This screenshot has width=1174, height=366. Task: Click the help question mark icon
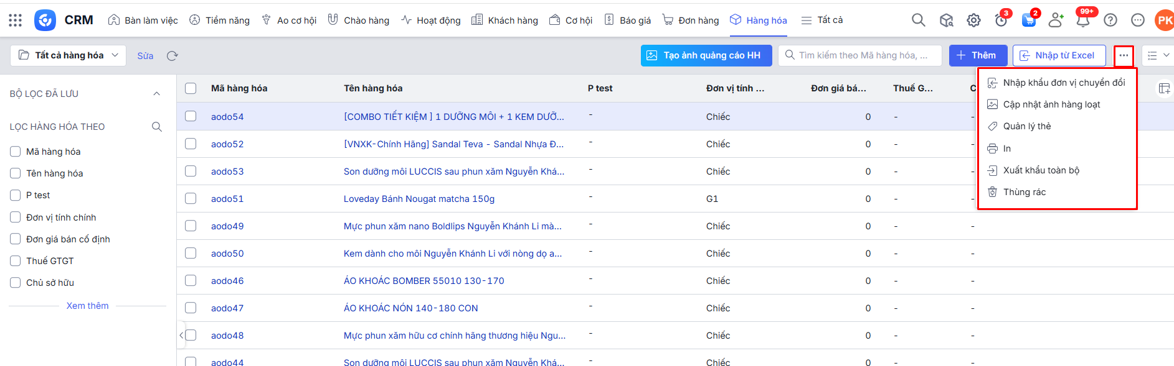point(1110,21)
